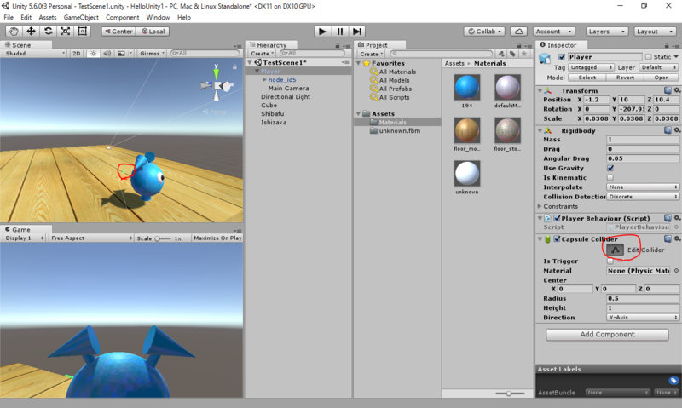Image resolution: width=682 pixels, height=408 pixels.
Task: Open the Tag Untagged dropdown
Action: (591, 67)
